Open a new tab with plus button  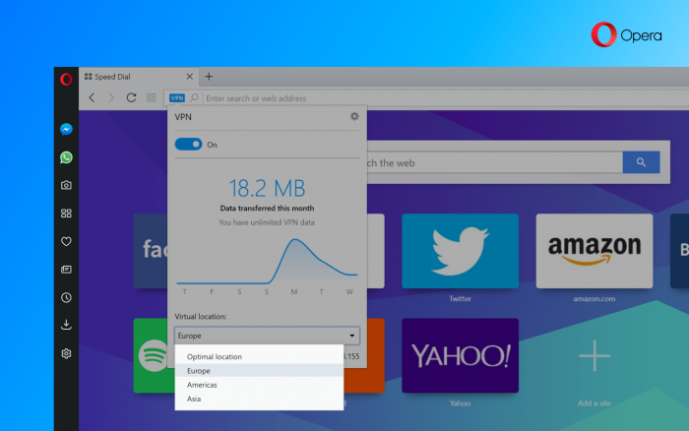tap(209, 77)
